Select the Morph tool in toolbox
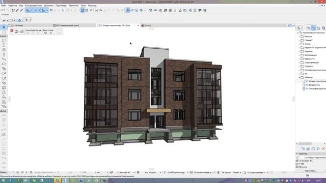326x183 pixels. point(4,93)
